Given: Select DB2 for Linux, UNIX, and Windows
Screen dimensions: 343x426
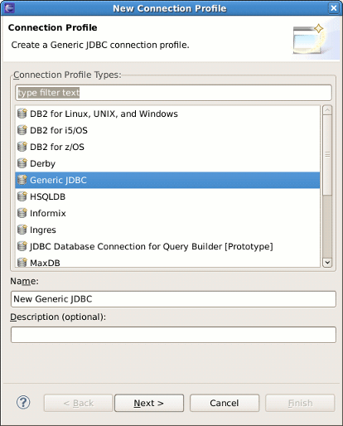Looking at the screenshot, I should [104, 114].
